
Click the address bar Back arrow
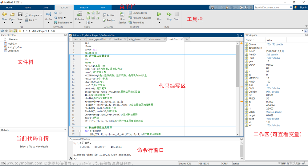coord(2,31)
